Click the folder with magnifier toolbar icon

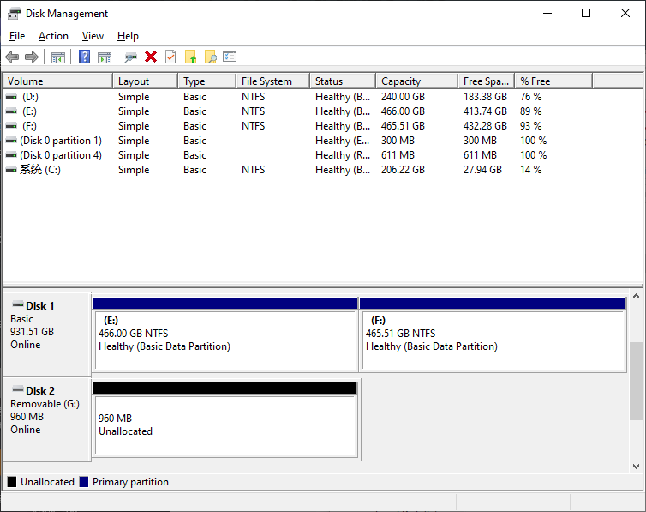[210, 57]
